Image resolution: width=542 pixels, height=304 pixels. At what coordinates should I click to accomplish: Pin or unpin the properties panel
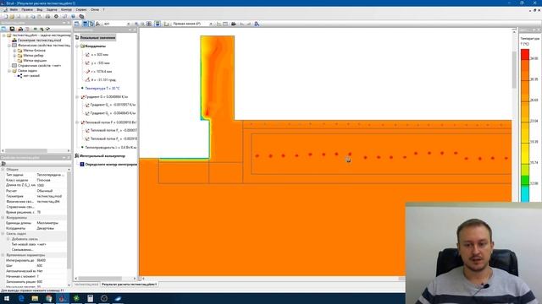pyautogui.click(x=64, y=158)
